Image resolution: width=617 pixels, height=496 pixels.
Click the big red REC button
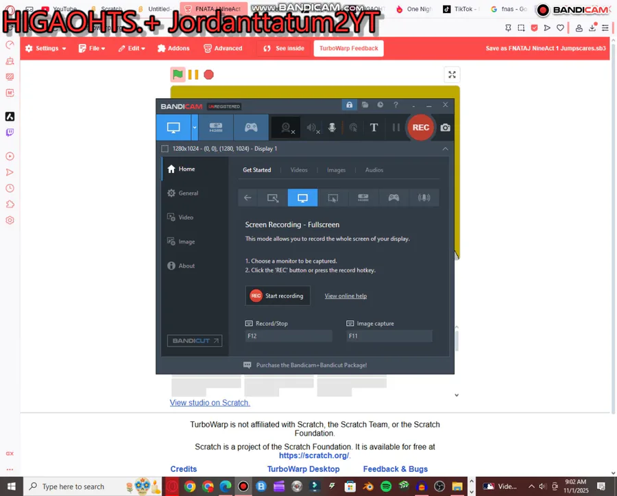point(421,128)
